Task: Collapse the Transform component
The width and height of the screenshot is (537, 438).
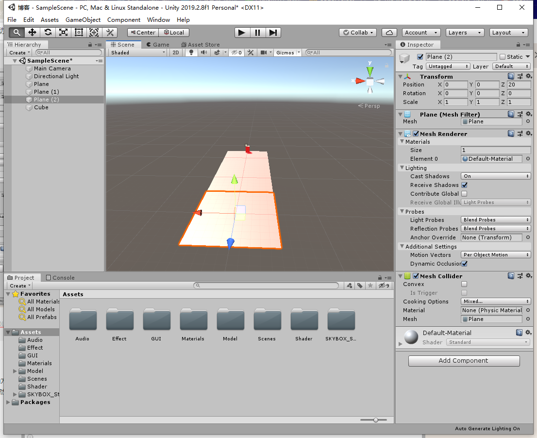Action: click(x=401, y=76)
